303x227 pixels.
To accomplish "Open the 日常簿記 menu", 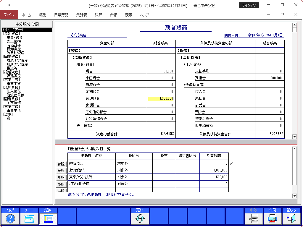I will tap(61, 15).
